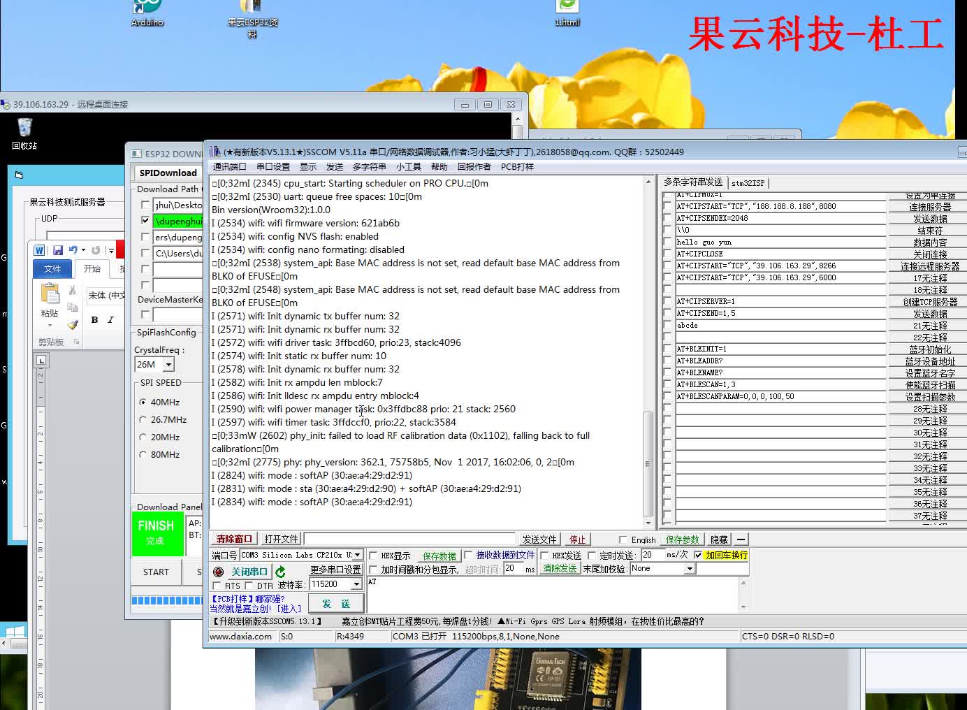Image resolution: width=967 pixels, height=710 pixels.
Task: Open Word's customize quick access toolbar arrow
Action: (111, 250)
